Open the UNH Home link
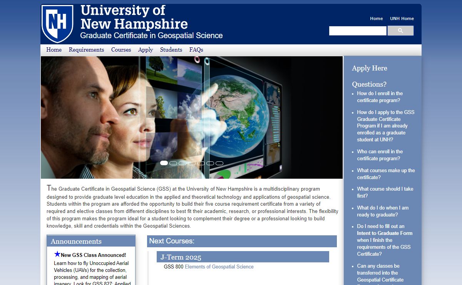 click(402, 18)
